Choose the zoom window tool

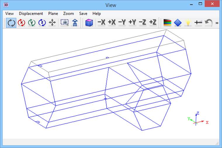coord(65,23)
